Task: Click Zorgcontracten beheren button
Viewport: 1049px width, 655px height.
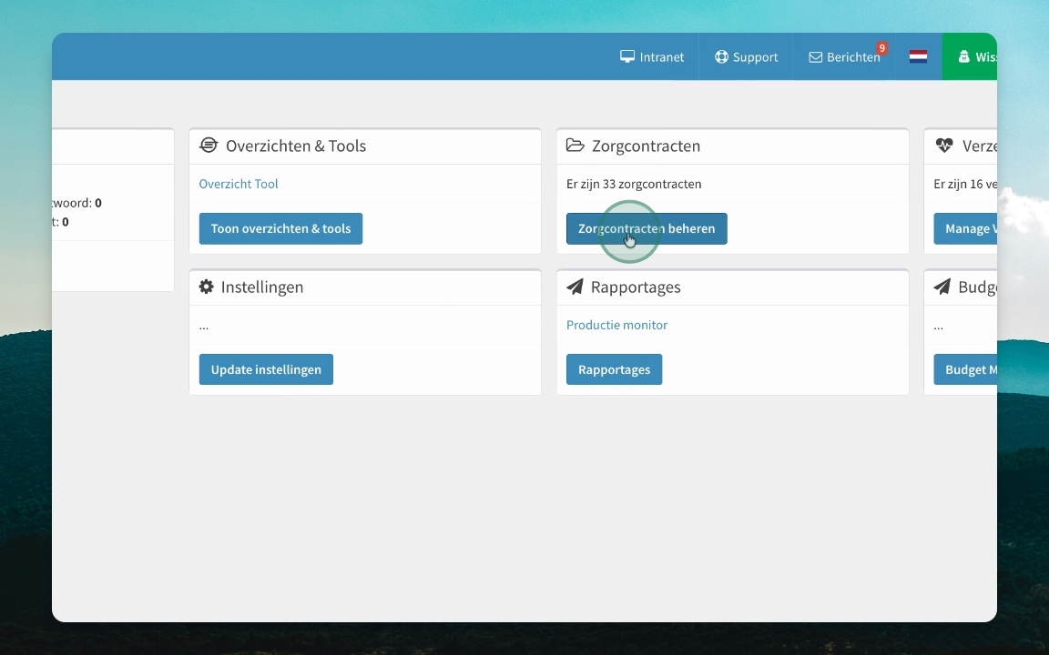Action: 647,228
